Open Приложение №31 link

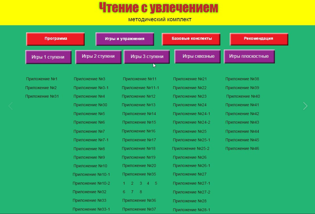(x=42, y=96)
